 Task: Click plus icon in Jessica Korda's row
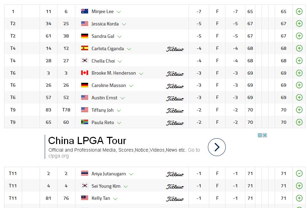pos(299,24)
